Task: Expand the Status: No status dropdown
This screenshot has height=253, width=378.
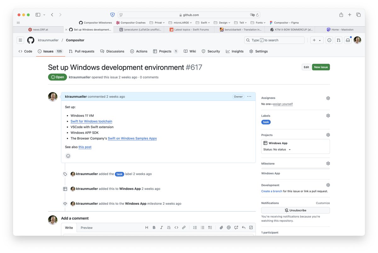Action: click(x=277, y=150)
